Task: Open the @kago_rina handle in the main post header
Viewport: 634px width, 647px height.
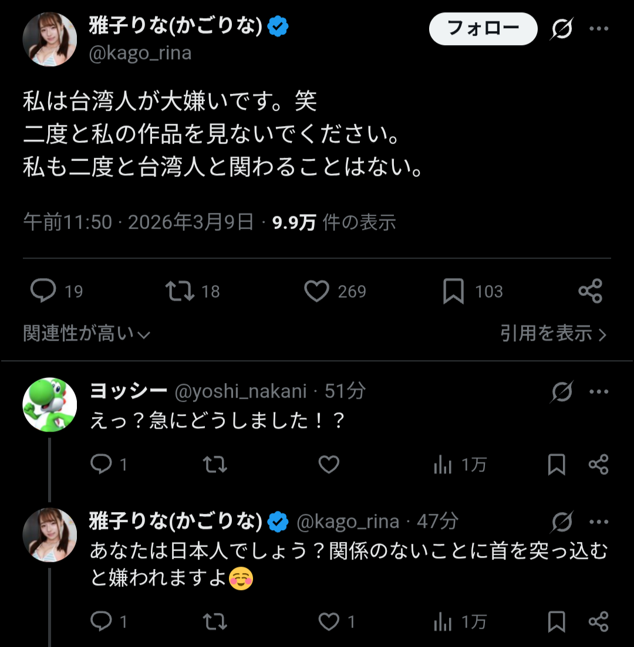Action: (140, 53)
